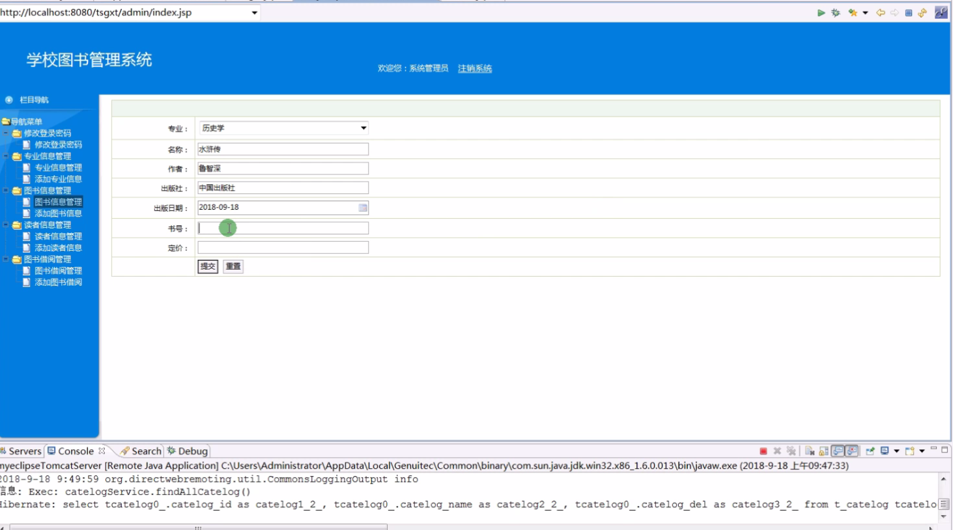Click Display Selected Console monitor icon
953x530 pixels.
point(885,451)
